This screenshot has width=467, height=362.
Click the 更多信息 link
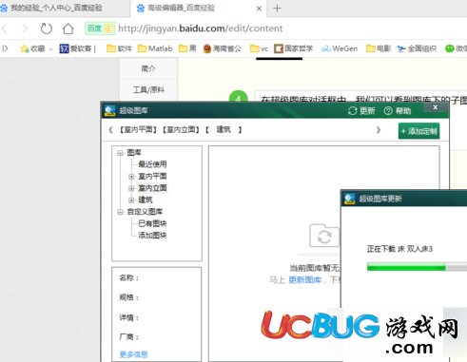(x=133, y=354)
